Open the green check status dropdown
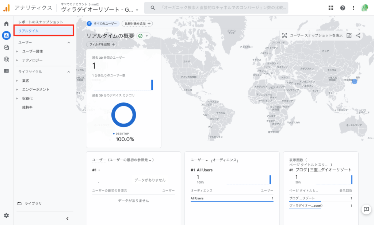This screenshot has height=225, width=374. (144, 36)
